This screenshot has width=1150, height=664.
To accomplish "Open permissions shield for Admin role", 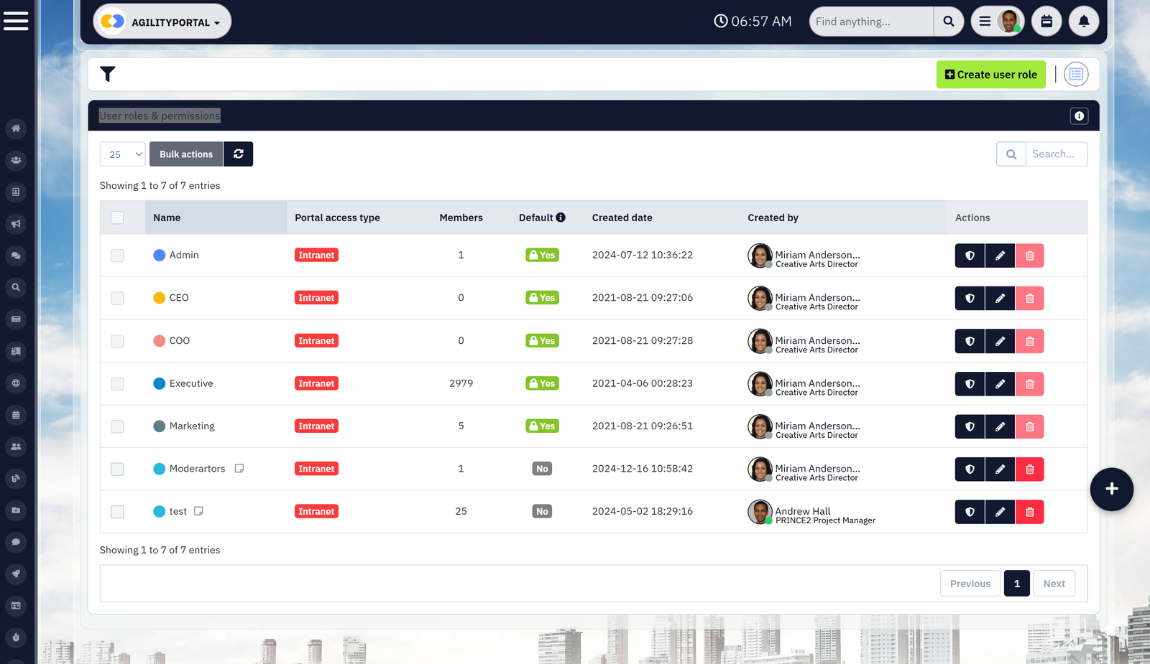I will pyautogui.click(x=970, y=256).
